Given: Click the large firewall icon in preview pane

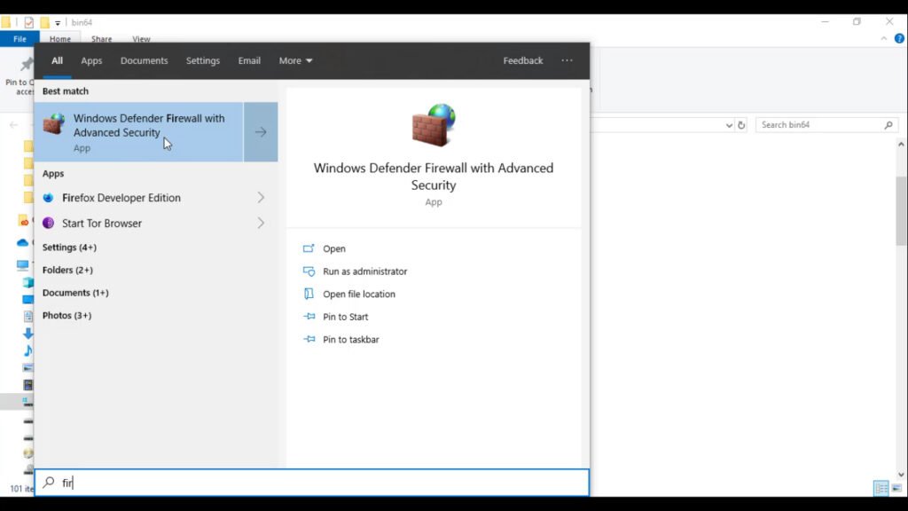Looking at the screenshot, I should [434, 125].
